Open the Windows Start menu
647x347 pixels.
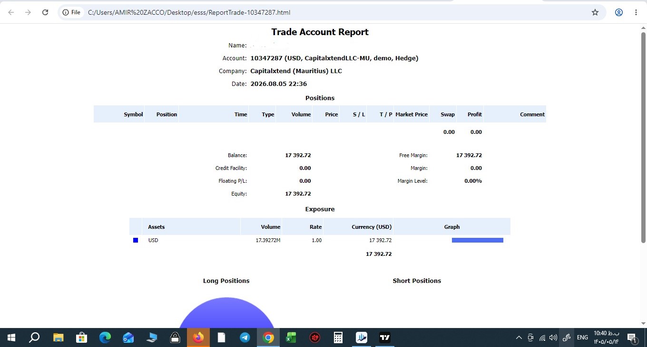pyautogui.click(x=11, y=338)
